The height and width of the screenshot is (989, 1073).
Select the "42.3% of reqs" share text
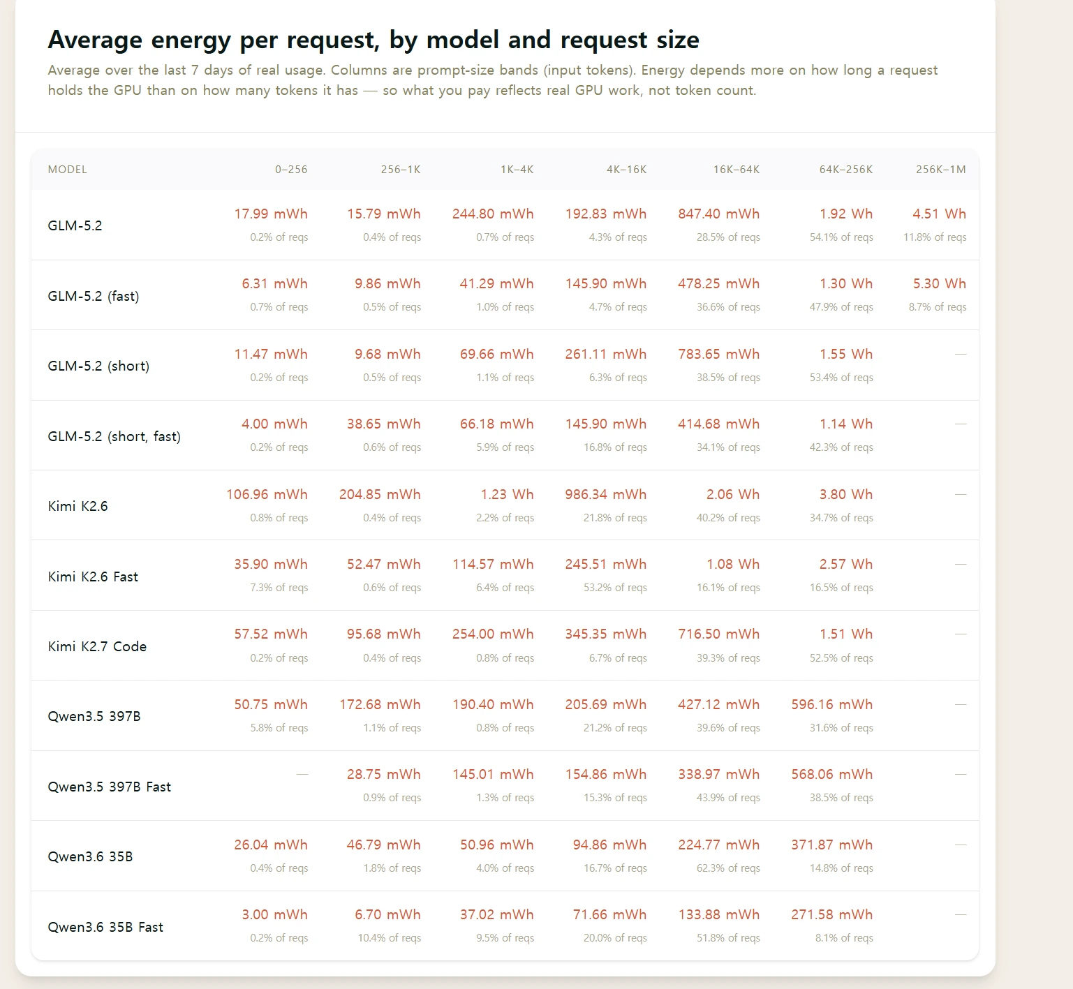(x=841, y=447)
